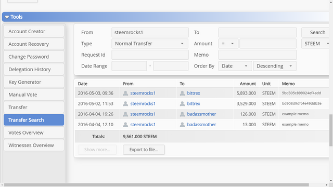Open bittrex link in 5,893.000 row
This screenshot has width=333, height=187.
[194, 93]
